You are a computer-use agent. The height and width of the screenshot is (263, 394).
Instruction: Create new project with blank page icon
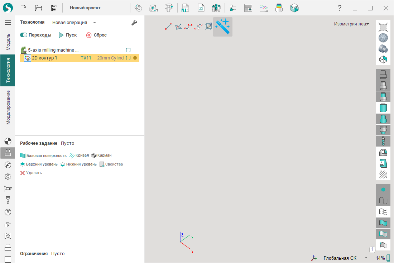pyautogui.click(x=23, y=8)
